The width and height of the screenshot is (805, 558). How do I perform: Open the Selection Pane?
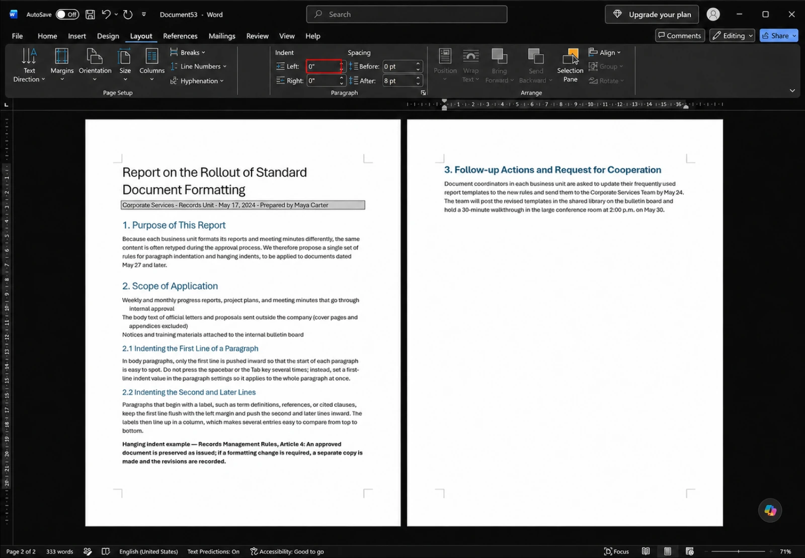570,65
